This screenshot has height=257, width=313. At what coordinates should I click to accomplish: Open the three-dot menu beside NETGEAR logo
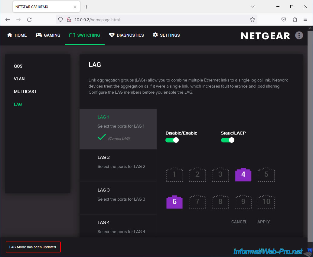299,35
